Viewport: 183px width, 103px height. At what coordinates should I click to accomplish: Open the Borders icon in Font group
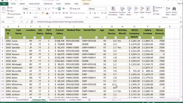[36, 13]
